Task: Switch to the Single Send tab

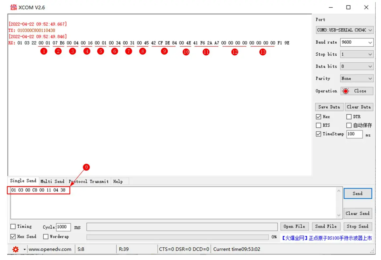Action: tap(23, 181)
